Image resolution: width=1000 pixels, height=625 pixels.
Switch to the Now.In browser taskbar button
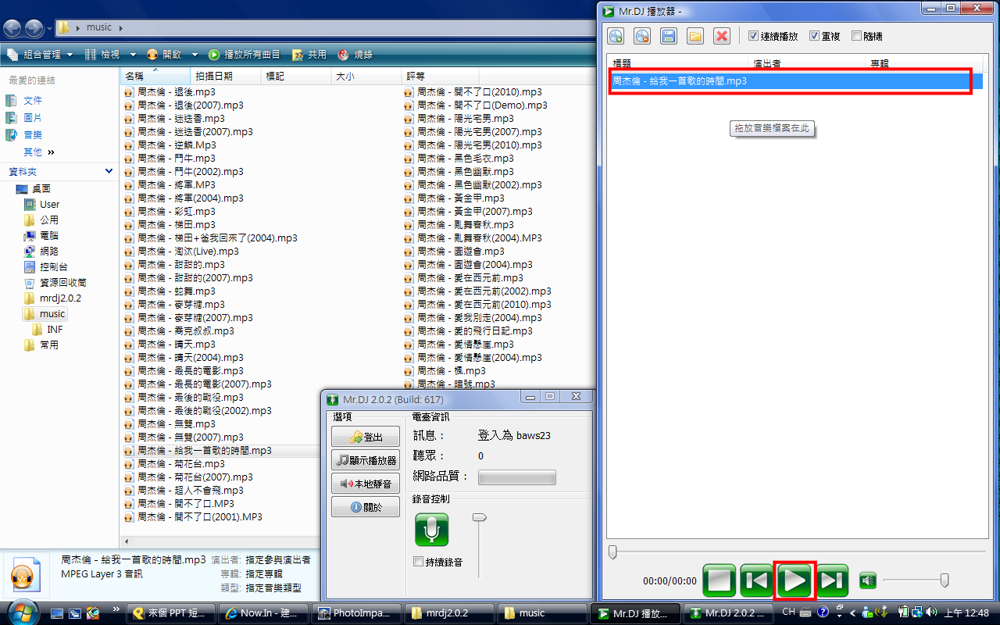(x=263, y=613)
